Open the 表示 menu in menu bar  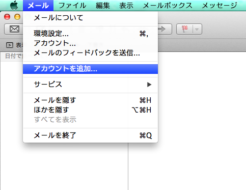pyautogui.click(x=126, y=6)
